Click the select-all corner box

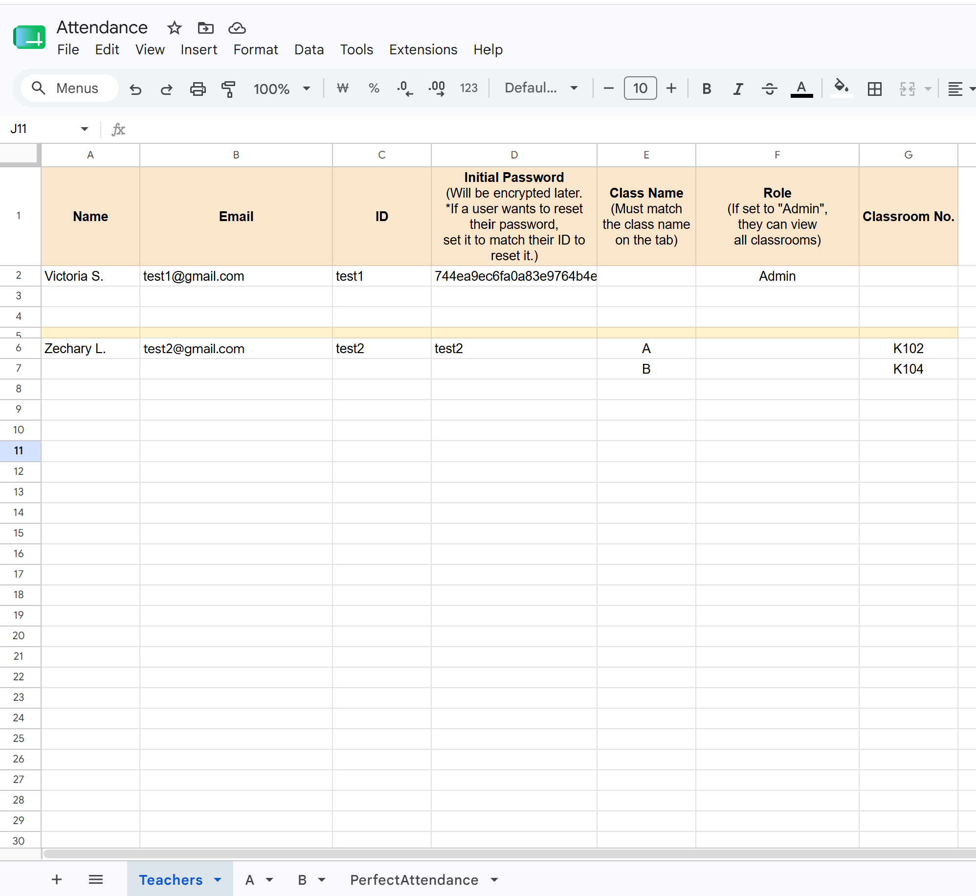20,155
